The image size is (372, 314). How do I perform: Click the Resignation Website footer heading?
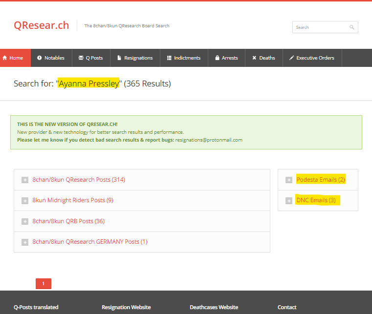pyautogui.click(x=126, y=307)
